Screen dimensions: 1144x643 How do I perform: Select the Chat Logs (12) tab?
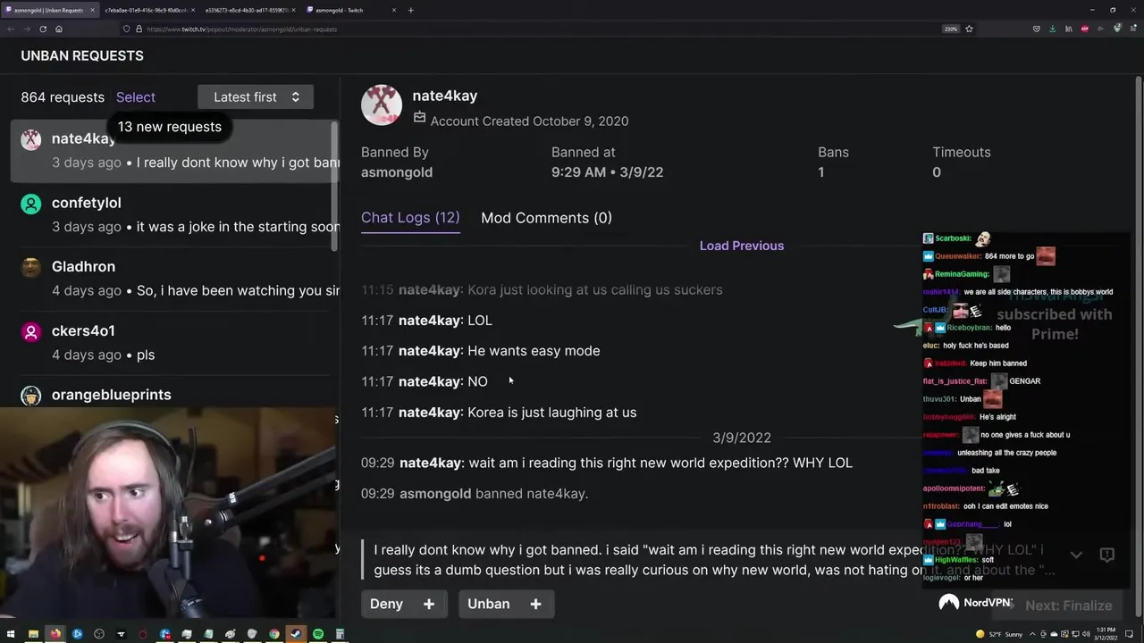(x=410, y=218)
